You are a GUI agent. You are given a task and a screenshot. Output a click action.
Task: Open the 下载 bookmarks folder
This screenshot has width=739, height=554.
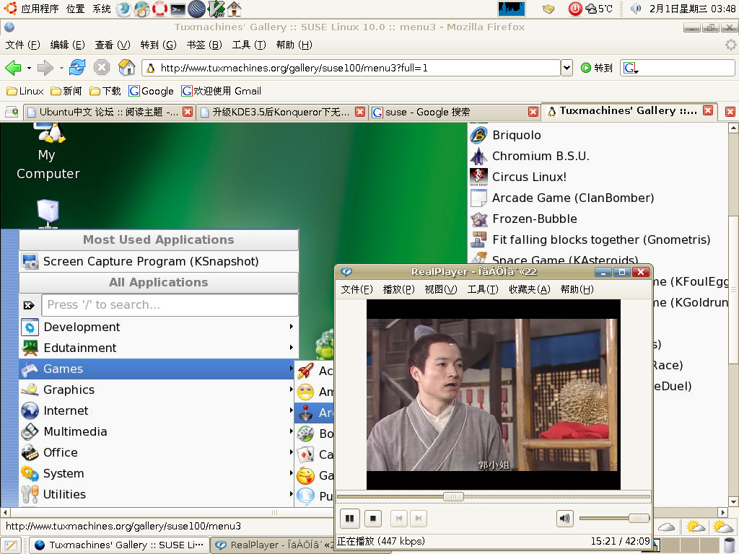tap(105, 91)
